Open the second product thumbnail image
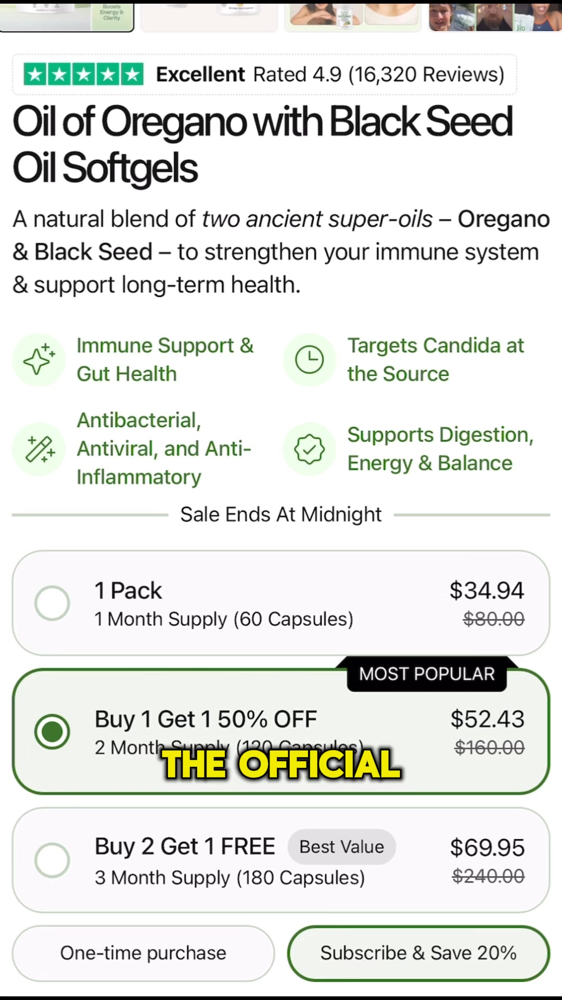 (x=209, y=16)
